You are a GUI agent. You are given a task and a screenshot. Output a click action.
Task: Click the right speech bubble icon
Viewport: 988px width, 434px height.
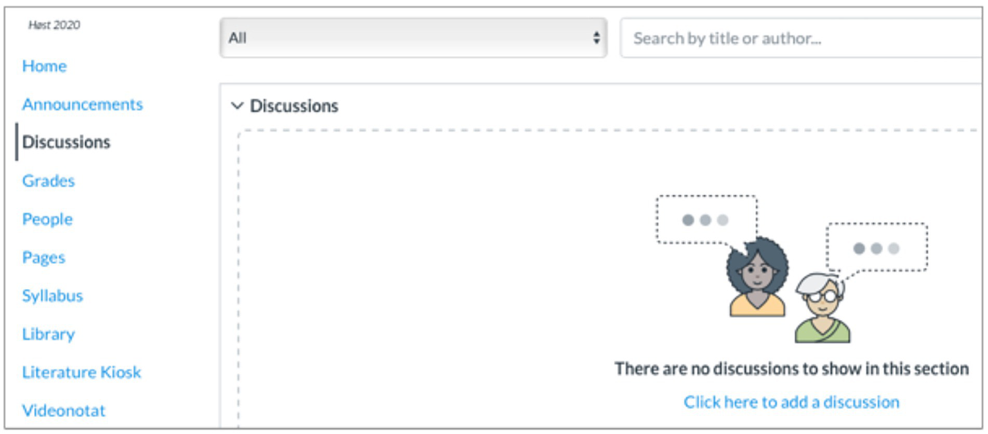(x=876, y=248)
